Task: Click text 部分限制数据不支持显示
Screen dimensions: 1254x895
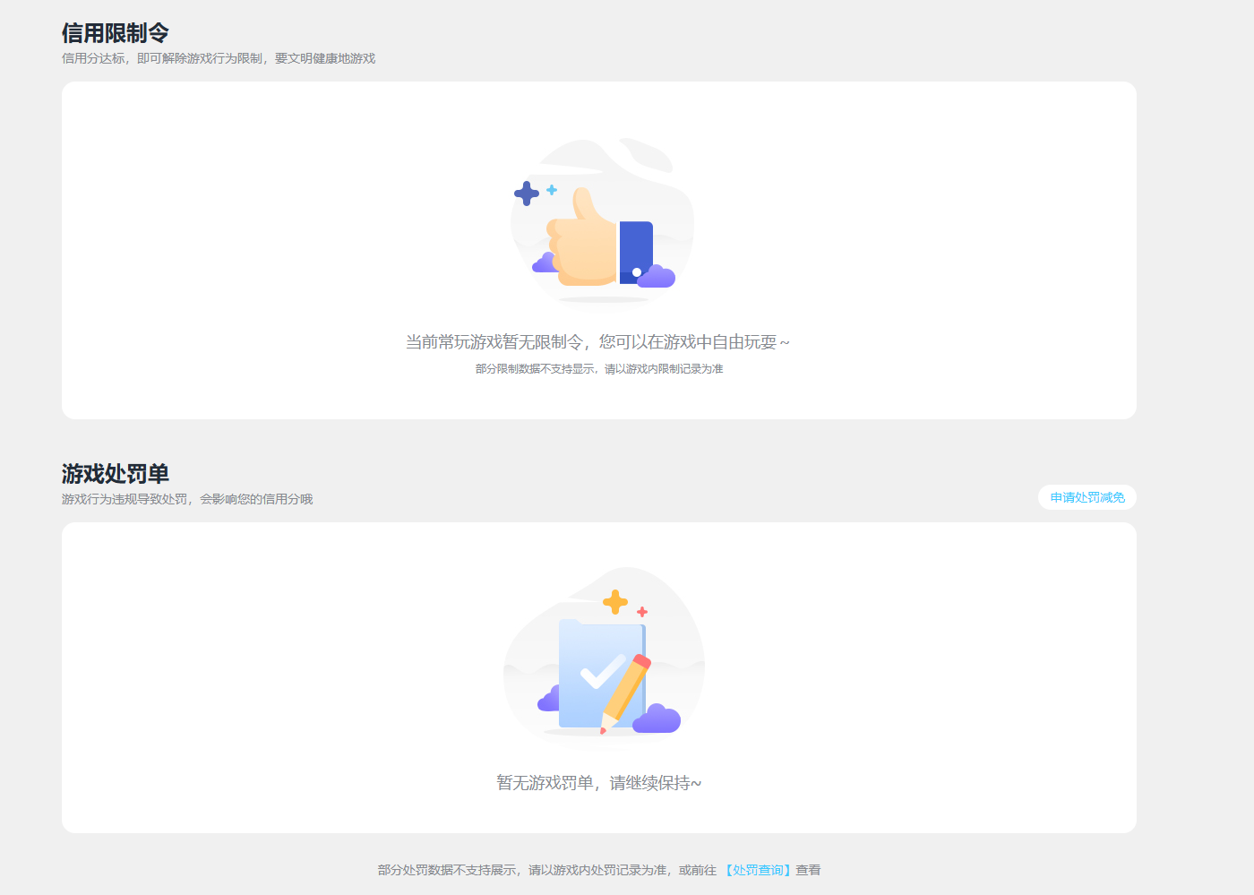Action: (535, 369)
